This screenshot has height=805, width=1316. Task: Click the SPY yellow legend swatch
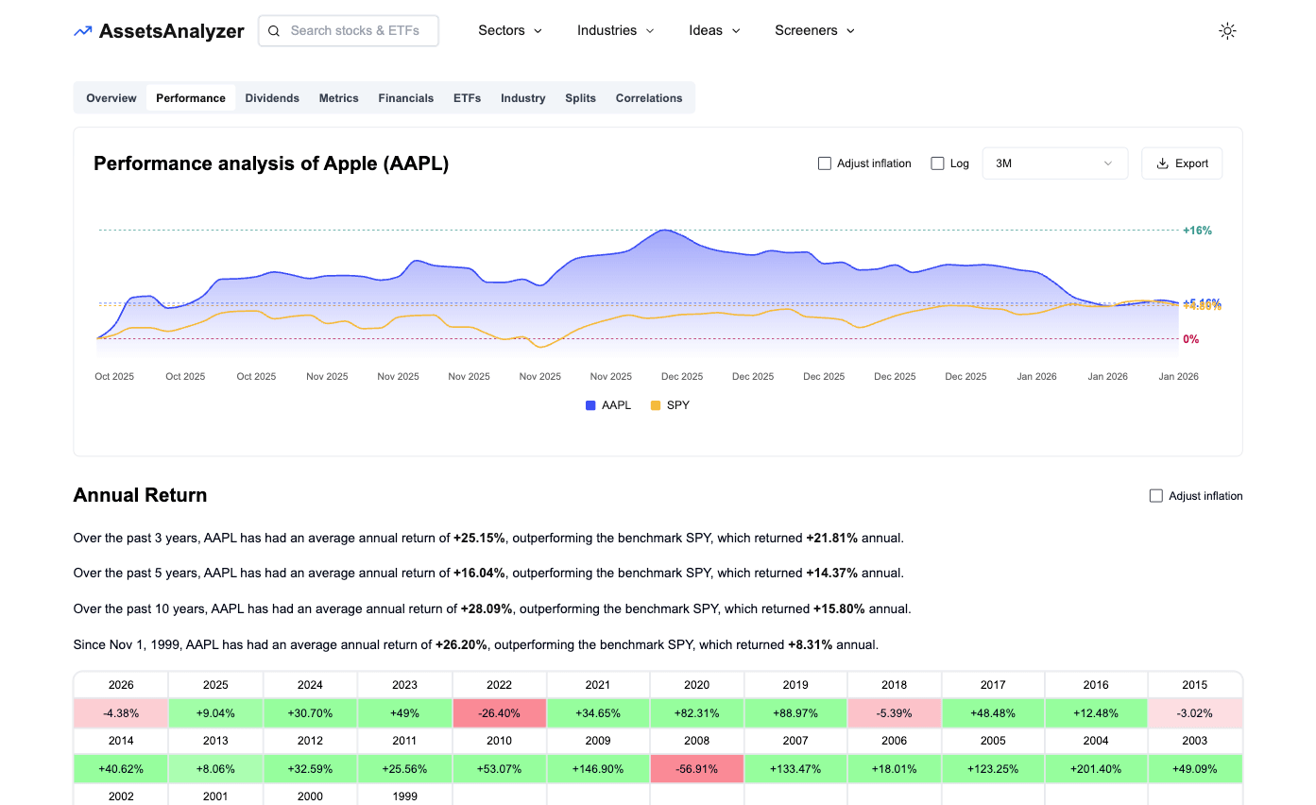pos(655,404)
